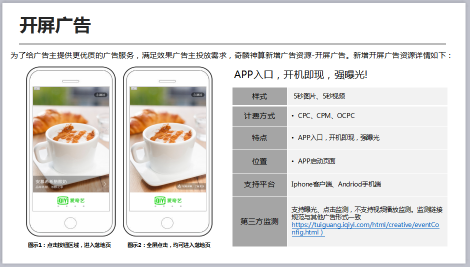Tap the home button of the right phone
Image resolution: width=470 pixels, height=267 pixels.
click(x=167, y=223)
